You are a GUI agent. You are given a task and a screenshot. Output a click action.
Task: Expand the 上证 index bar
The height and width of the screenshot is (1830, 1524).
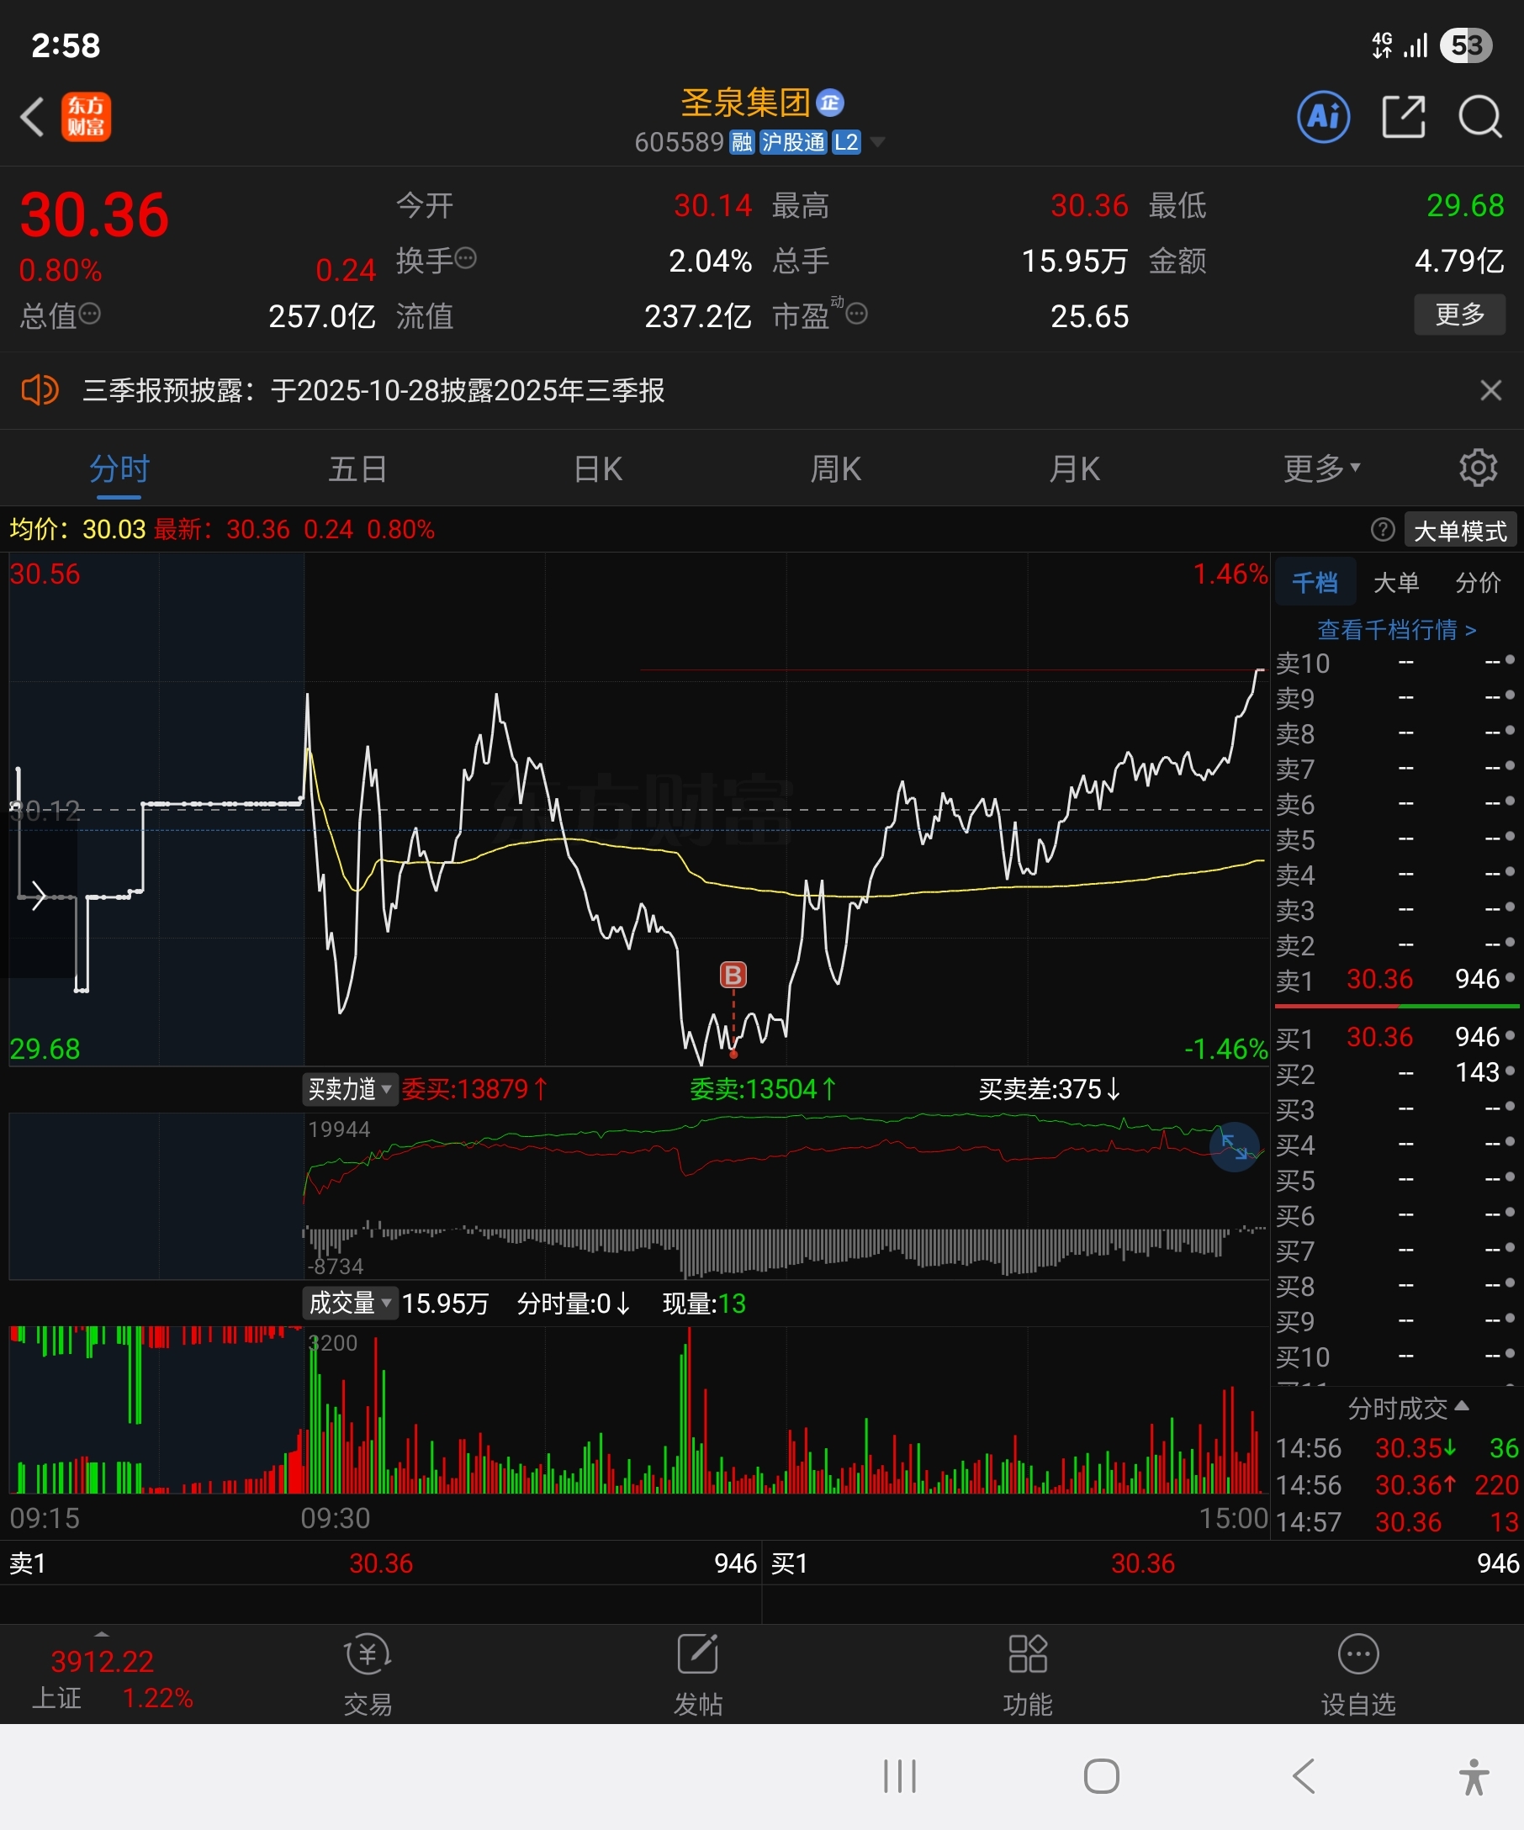point(102,1634)
